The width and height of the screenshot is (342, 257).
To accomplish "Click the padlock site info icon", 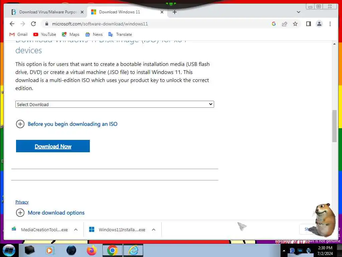I will (46, 24).
